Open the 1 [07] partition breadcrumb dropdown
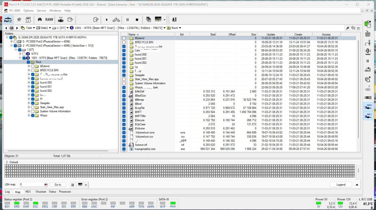 pos(68,28)
